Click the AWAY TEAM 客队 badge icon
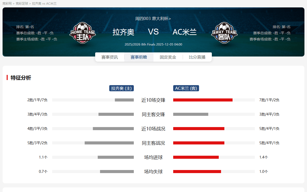Image resolution: width=307 pixels, height=192 pixels. pyautogui.click(x=224, y=33)
